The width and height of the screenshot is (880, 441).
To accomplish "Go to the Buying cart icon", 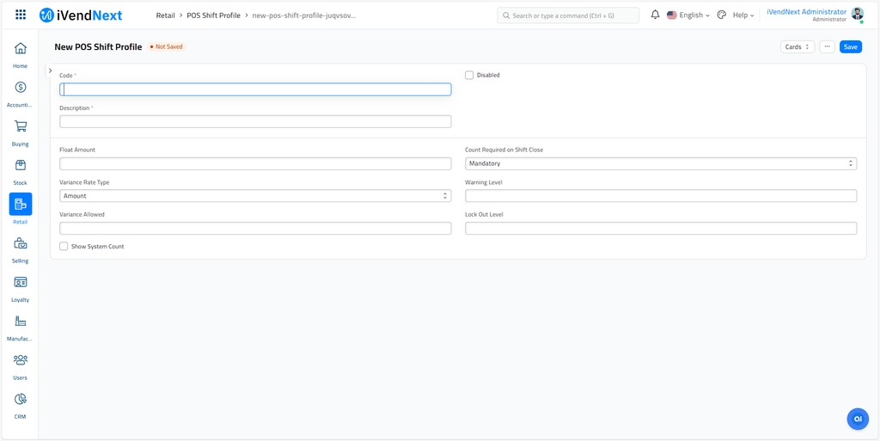I will click(21, 126).
